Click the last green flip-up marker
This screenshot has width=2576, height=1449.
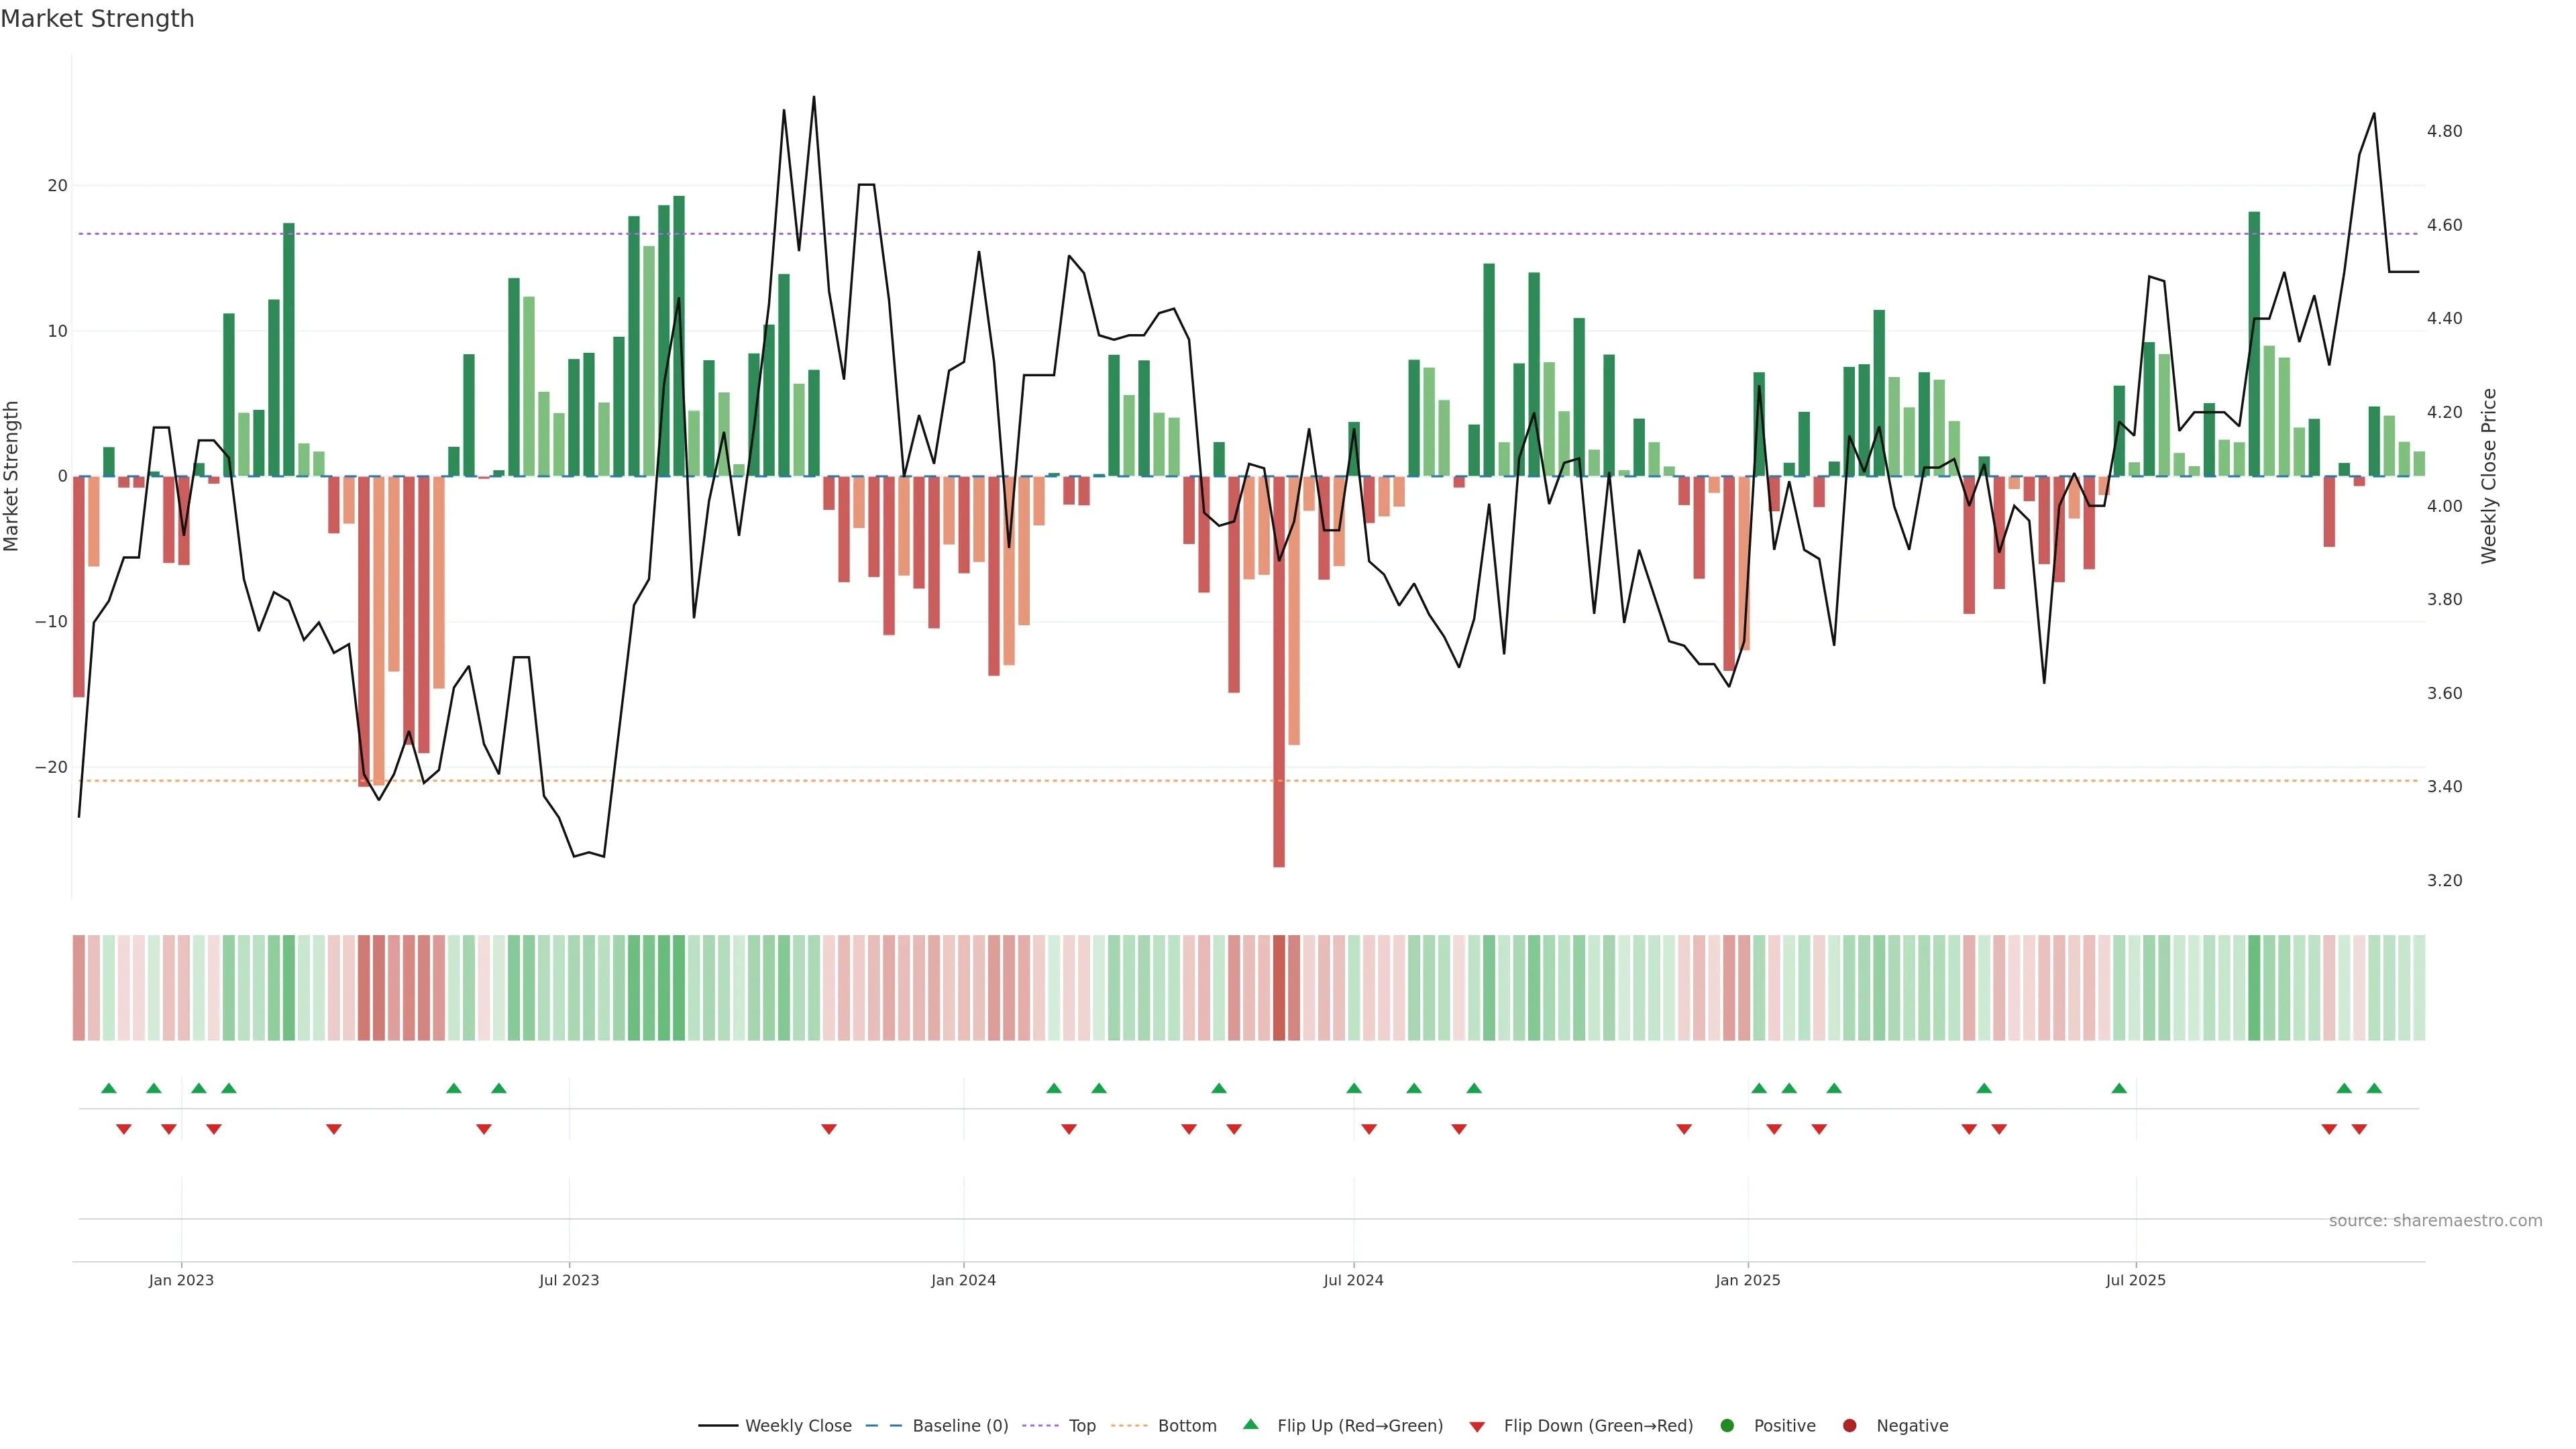pyautogui.click(x=2374, y=1088)
